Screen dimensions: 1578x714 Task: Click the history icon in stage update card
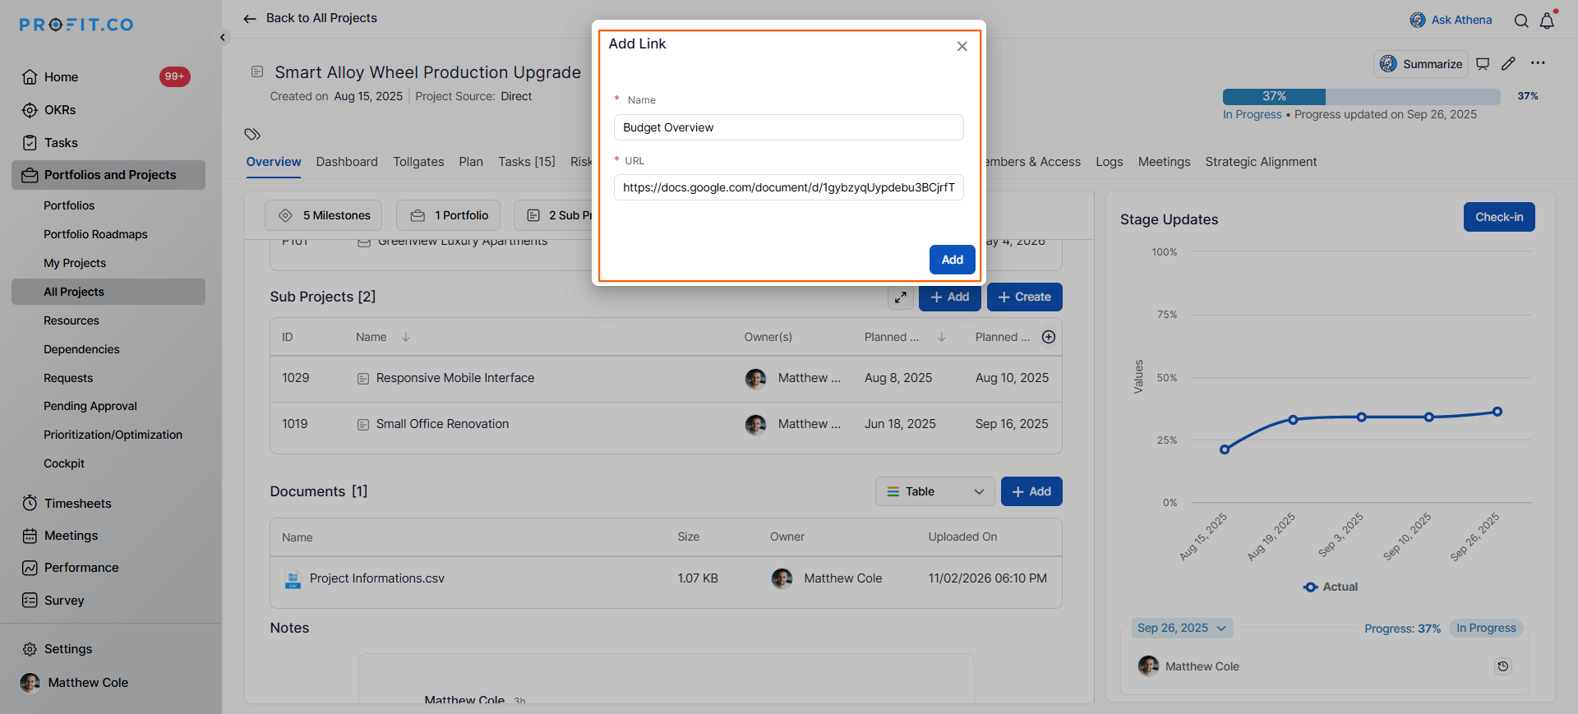tap(1503, 666)
